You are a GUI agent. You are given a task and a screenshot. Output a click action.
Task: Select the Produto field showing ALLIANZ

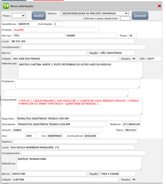[56, 30]
